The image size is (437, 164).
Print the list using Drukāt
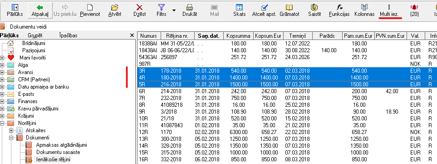(190, 10)
